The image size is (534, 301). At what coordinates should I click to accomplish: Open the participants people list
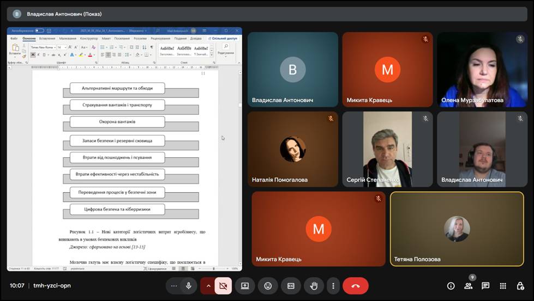coord(468,286)
